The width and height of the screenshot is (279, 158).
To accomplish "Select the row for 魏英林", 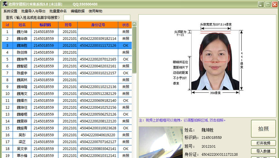I will (67, 80).
